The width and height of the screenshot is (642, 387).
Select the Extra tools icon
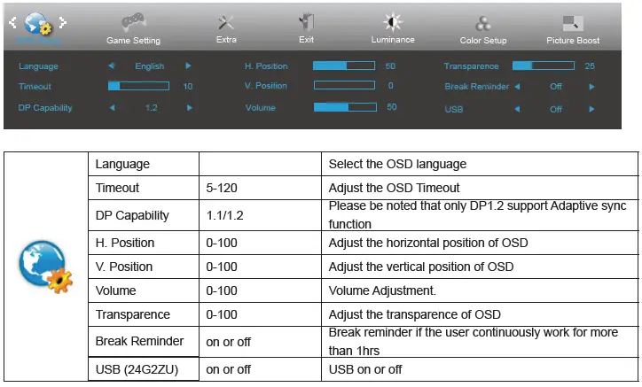tap(226, 23)
